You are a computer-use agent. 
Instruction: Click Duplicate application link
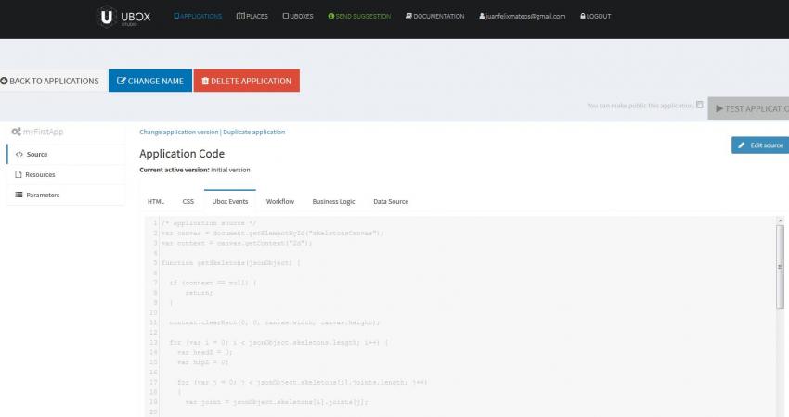tap(254, 133)
